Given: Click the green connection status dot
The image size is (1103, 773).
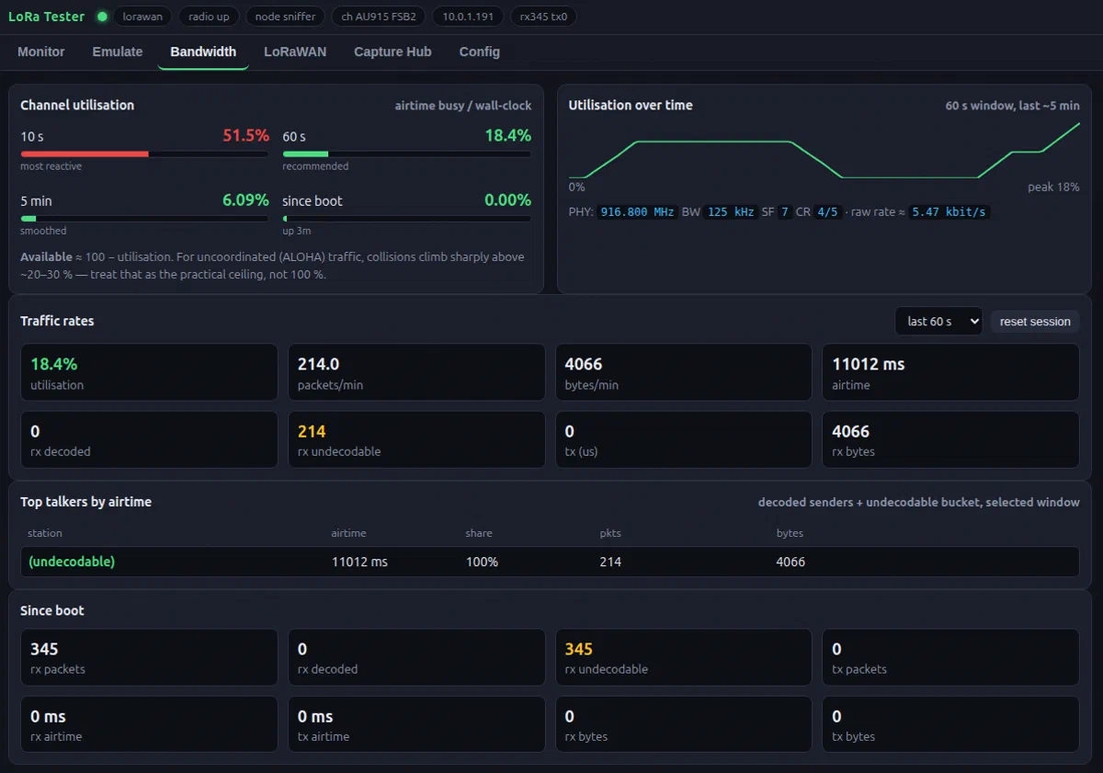Looking at the screenshot, I should pyautogui.click(x=102, y=17).
